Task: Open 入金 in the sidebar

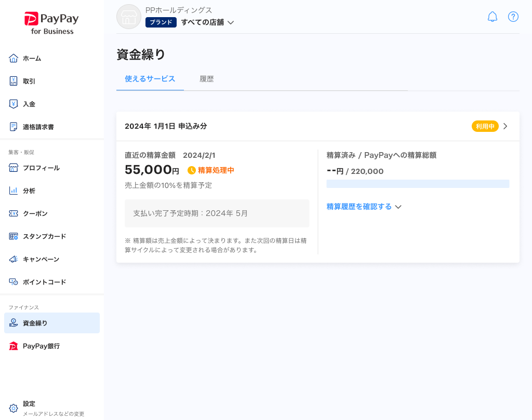Action: pos(52,104)
